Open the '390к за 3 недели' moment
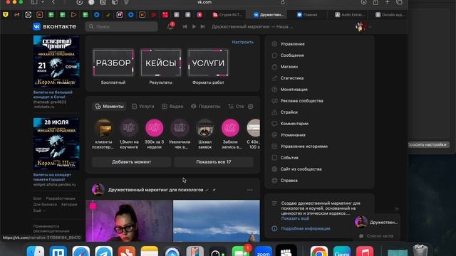Viewport: 456px width, 256px height. click(x=154, y=128)
